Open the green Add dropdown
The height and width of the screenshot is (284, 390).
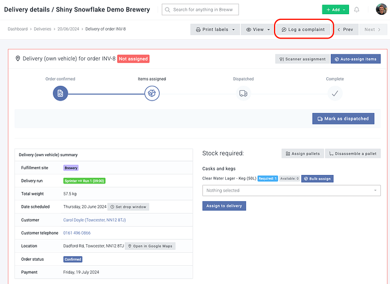(335, 10)
